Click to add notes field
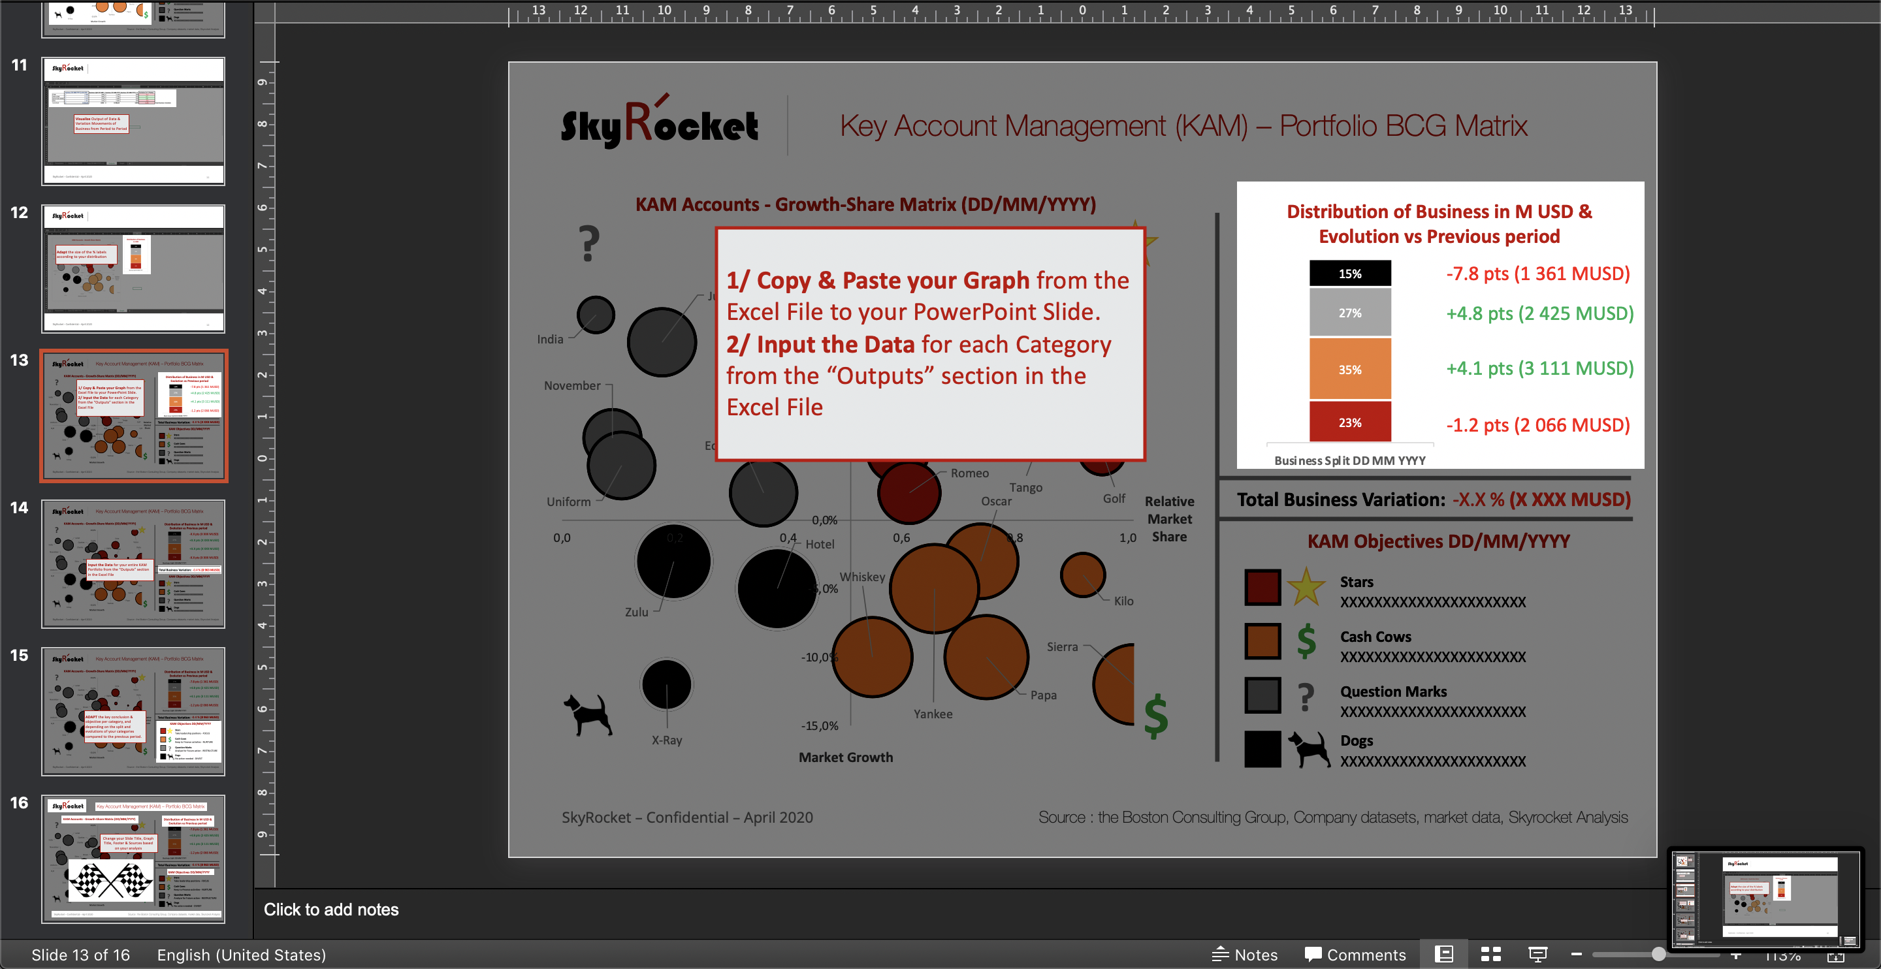Image resolution: width=1881 pixels, height=969 pixels. pos(330,909)
